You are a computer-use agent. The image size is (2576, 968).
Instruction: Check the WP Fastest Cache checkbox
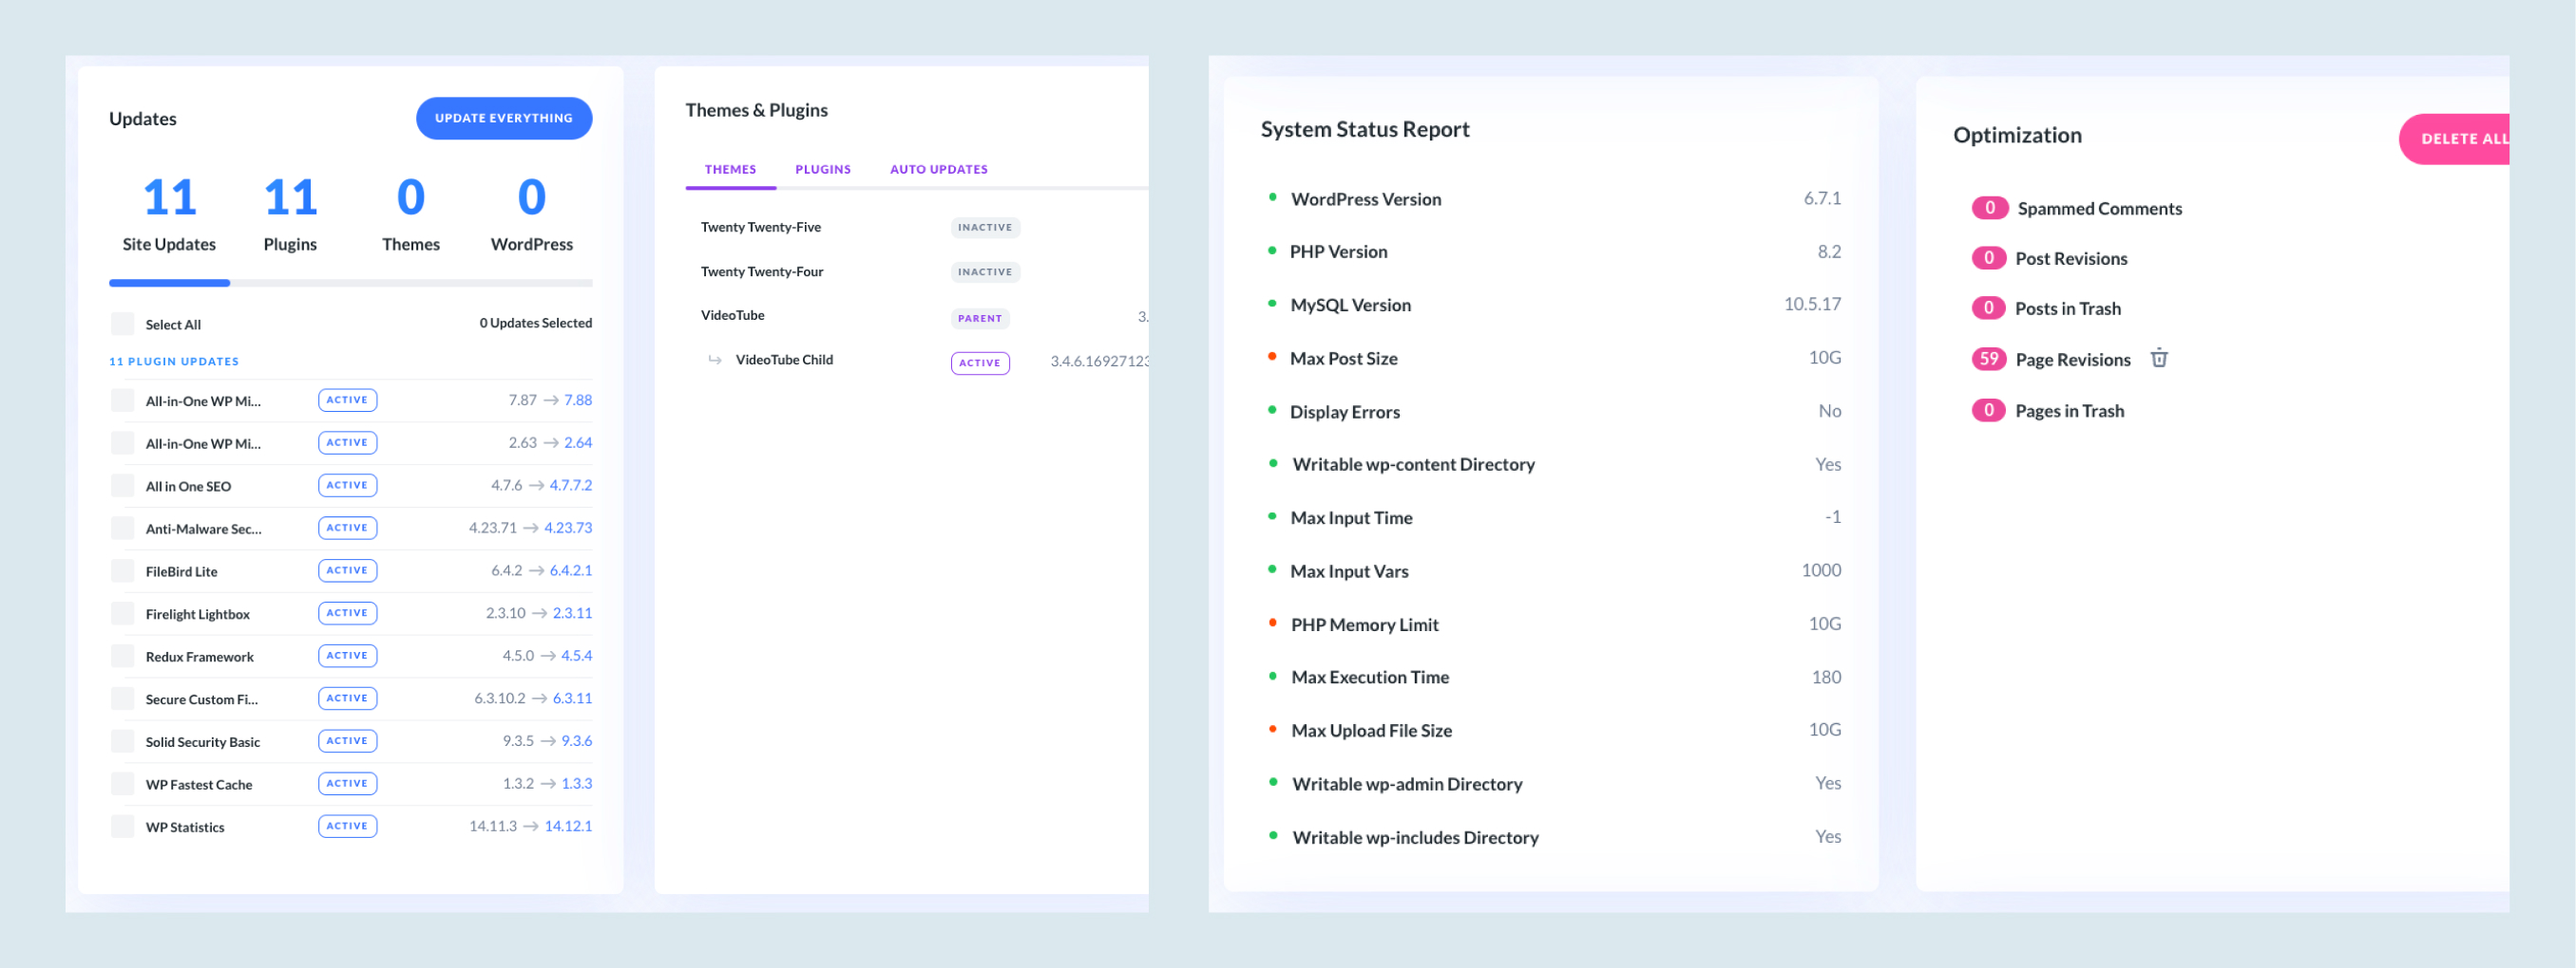[x=122, y=784]
